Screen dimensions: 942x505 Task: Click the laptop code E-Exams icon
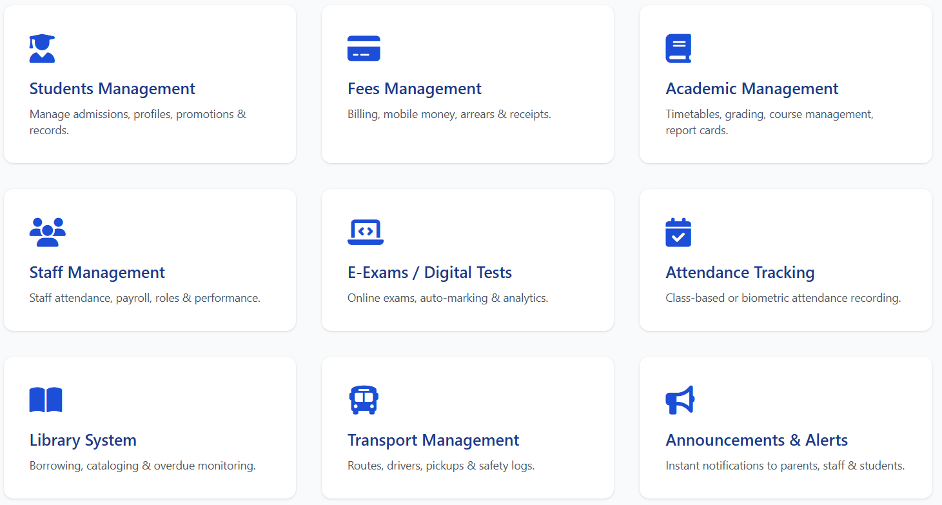click(365, 232)
